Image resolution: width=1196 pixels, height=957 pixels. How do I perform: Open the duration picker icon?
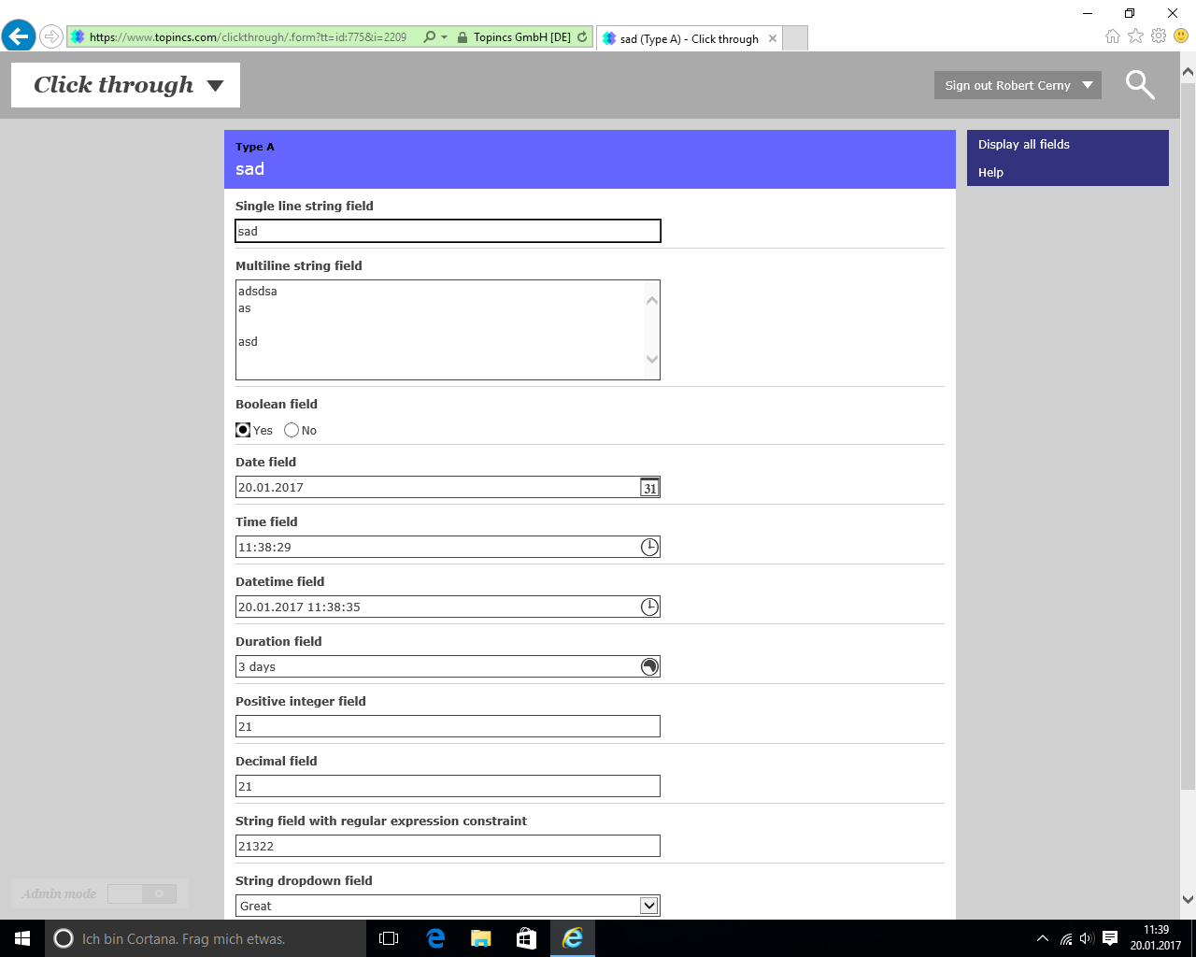click(x=649, y=667)
